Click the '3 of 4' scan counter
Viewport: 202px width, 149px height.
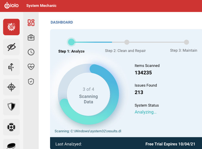pos(88,89)
